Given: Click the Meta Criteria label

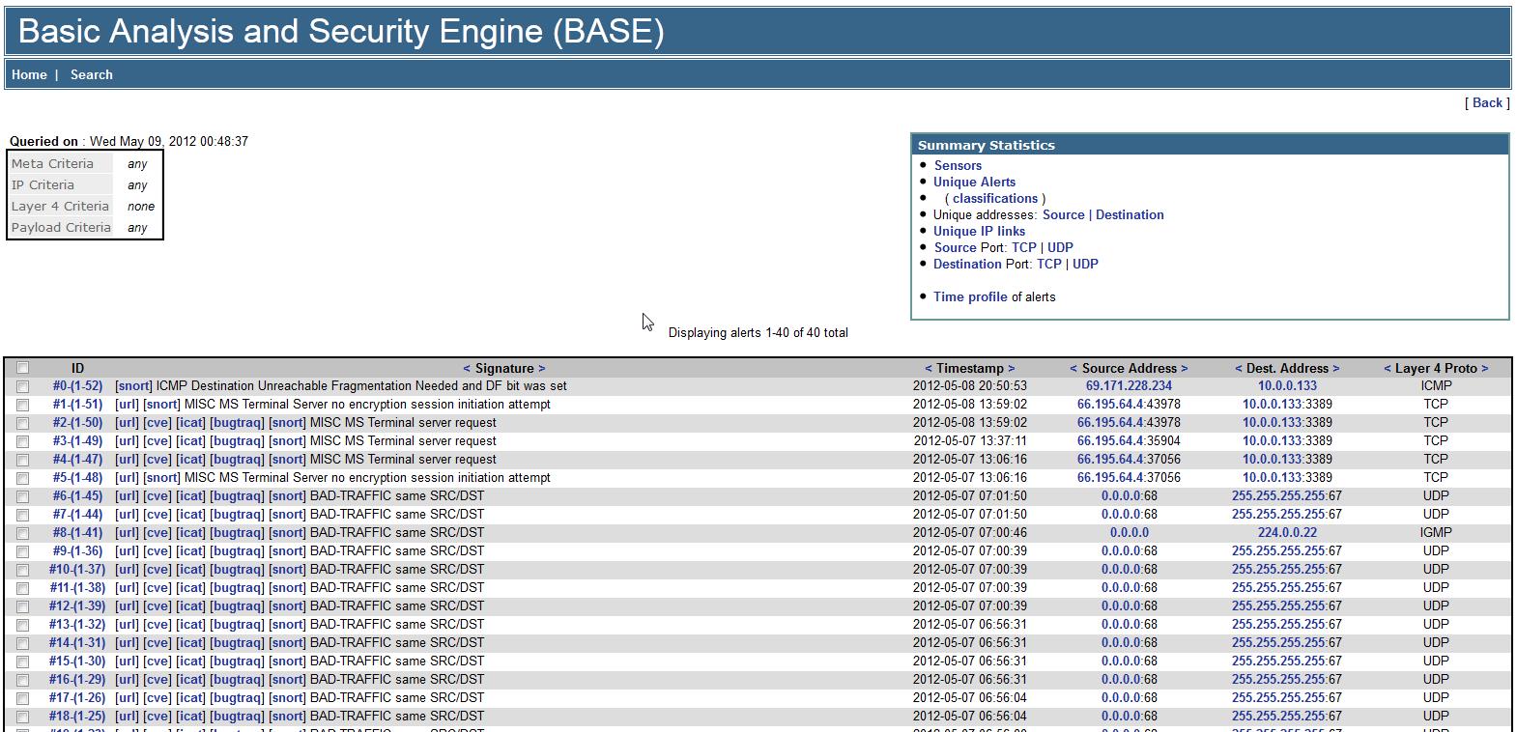Looking at the screenshot, I should (x=52, y=164).
